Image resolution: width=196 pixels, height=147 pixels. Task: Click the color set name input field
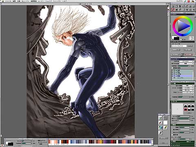[x=179, y=46]
